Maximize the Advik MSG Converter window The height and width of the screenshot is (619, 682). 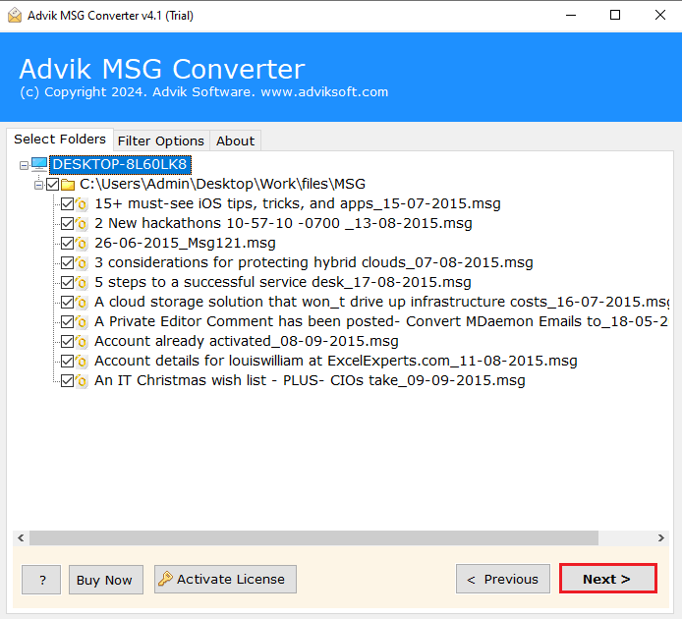pyautogui.click(x=615, y=15)
